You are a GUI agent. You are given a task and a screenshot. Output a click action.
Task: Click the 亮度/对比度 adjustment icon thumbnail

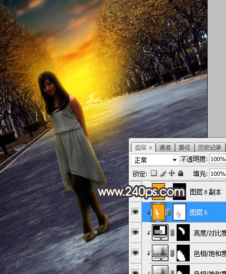click(160, 233)
